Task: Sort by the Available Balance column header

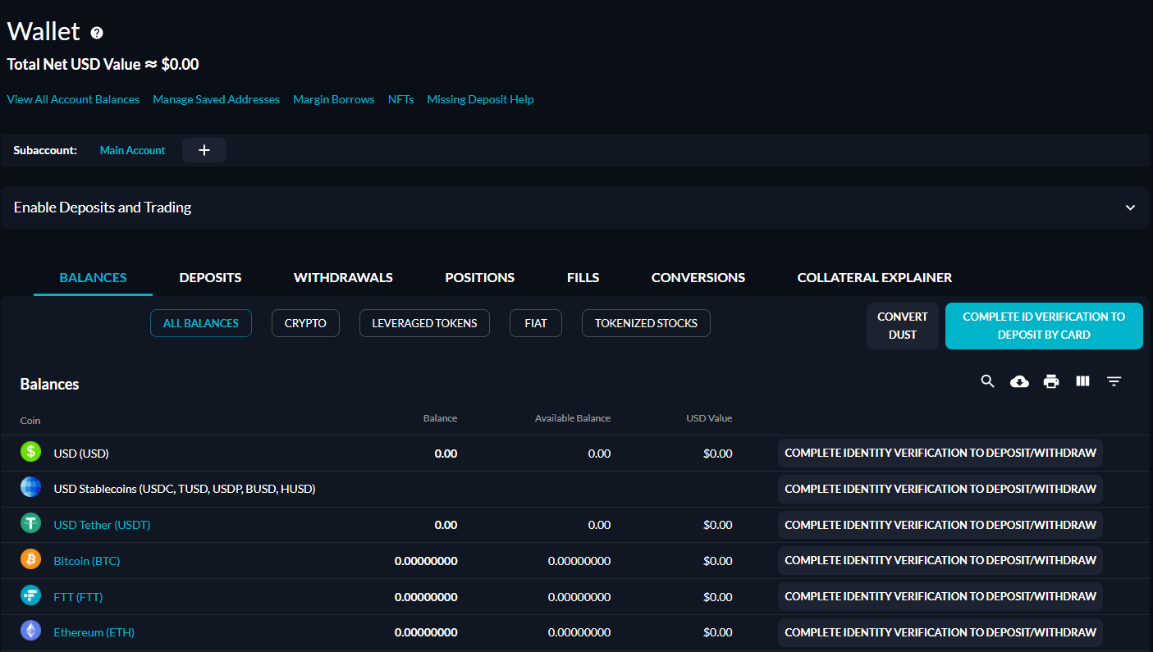Action: [573, 418]
